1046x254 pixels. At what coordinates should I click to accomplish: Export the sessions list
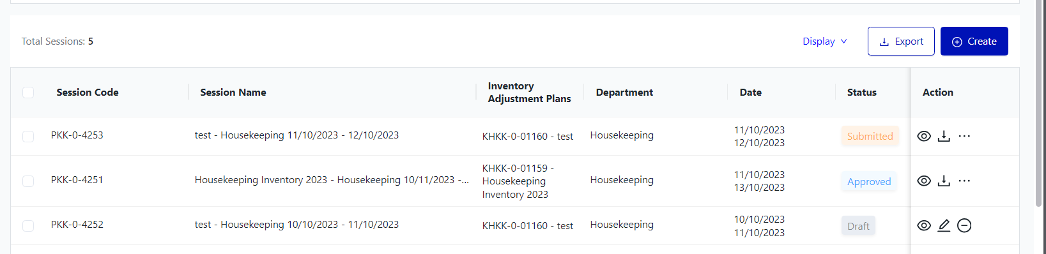[x=901, y=41]
